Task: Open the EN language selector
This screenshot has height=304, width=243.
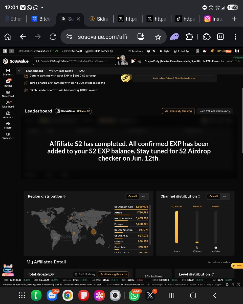Action: tap(151, 51)
